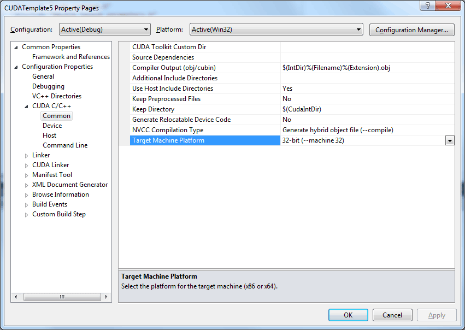Click the 32-bit (--machine 32) value
Screen dimensions: 465x330
tap(313, 140)
